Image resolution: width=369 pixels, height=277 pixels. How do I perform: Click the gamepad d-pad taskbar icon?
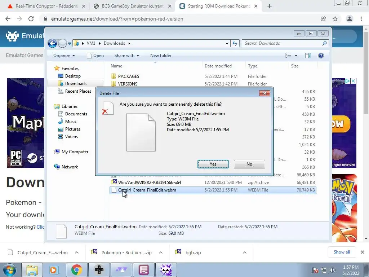coord(99,270)
